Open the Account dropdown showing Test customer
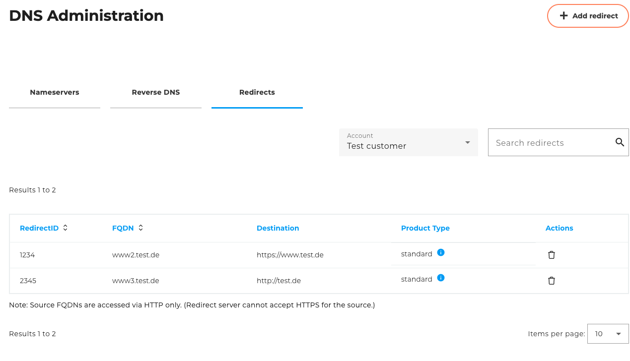630x361 pixels. pos(408,142)
